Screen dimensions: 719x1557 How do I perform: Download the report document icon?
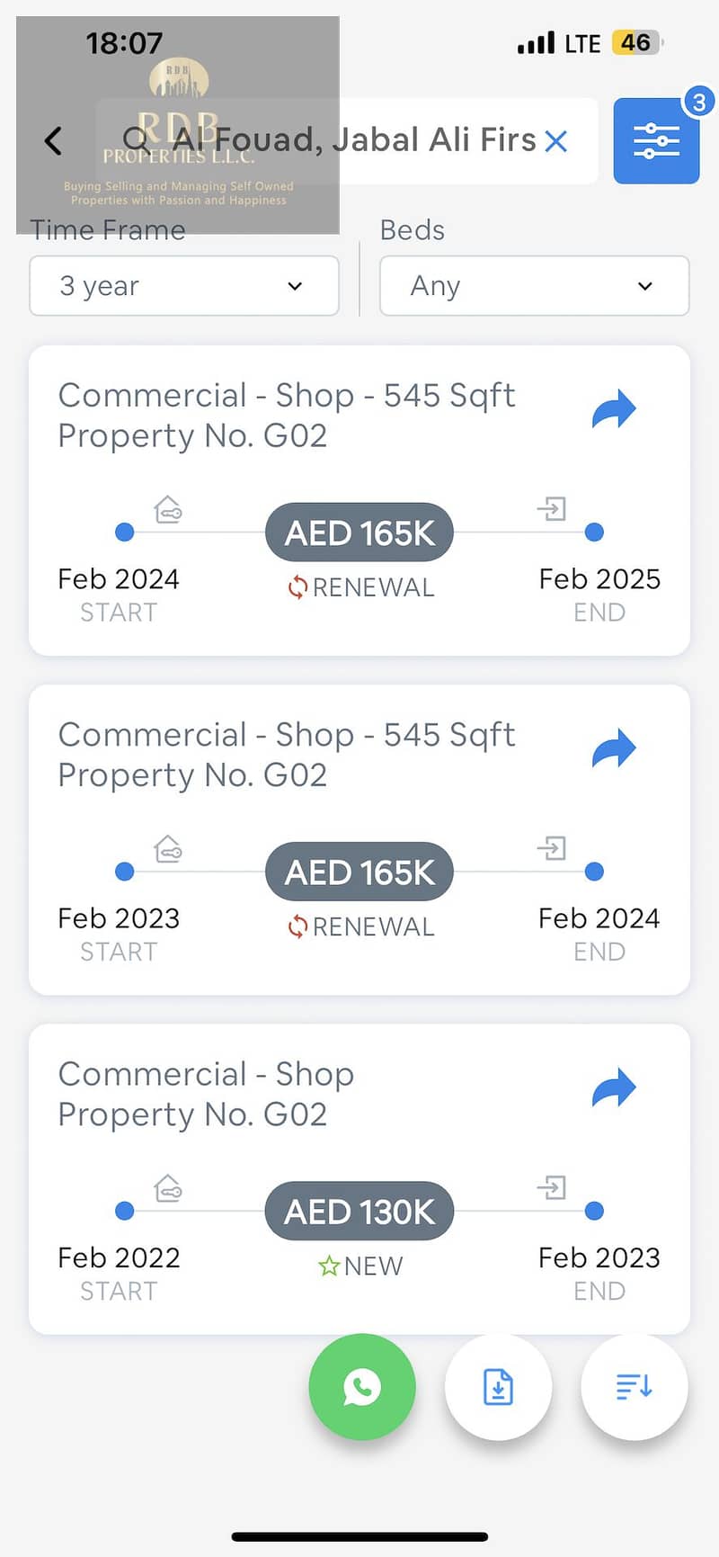(498, 1387)
